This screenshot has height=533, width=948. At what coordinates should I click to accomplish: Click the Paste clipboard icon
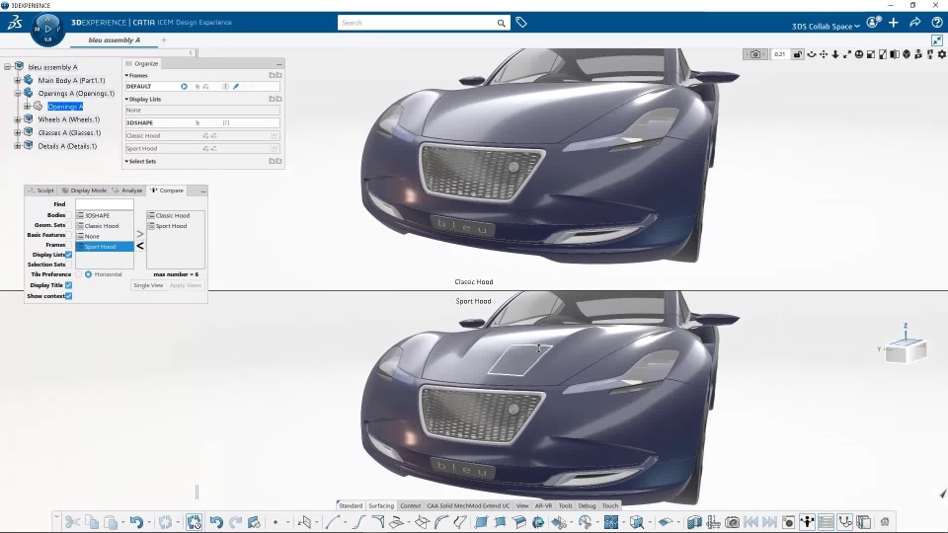coord(111,521)
